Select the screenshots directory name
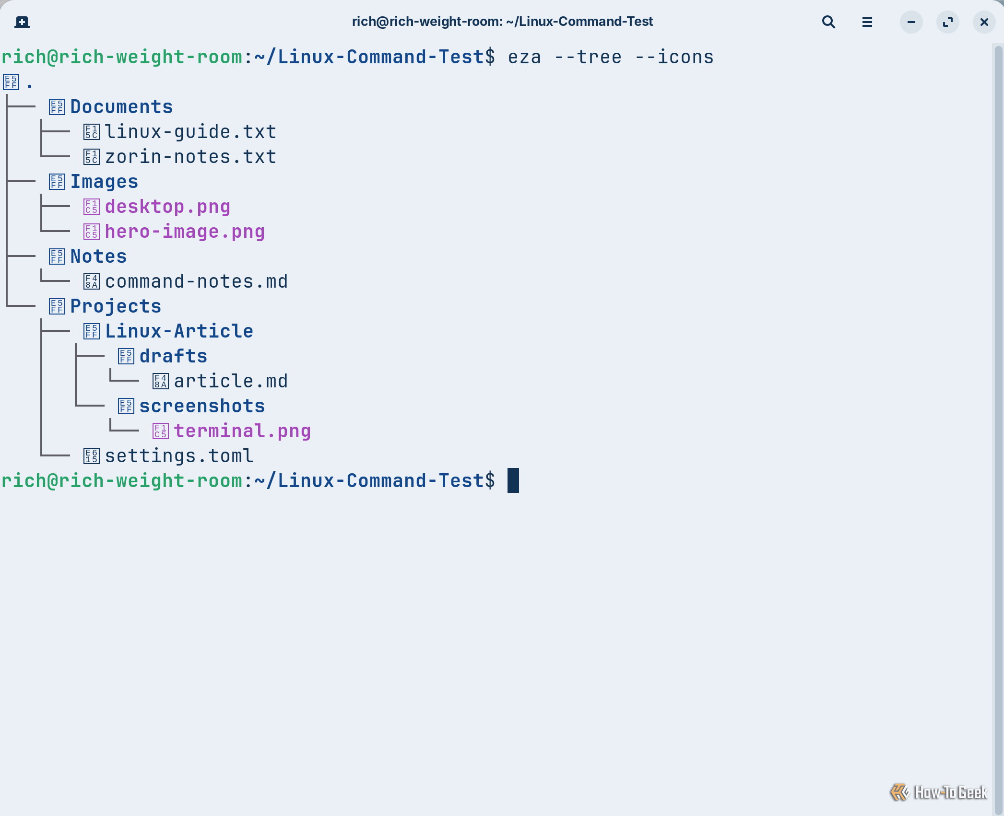This screenshot has height=816, width=1004. (202, 406)
